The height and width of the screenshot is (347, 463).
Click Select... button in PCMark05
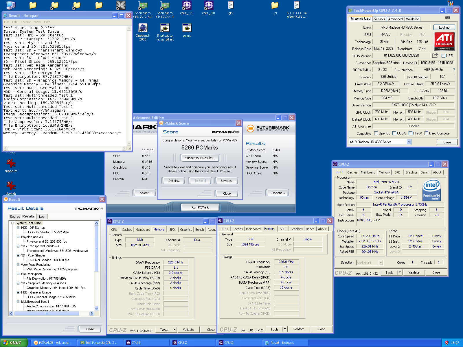pyautogui.click(x=145, y=193)
